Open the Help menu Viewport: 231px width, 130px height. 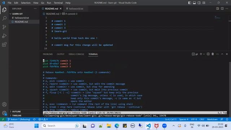point(68,3)
